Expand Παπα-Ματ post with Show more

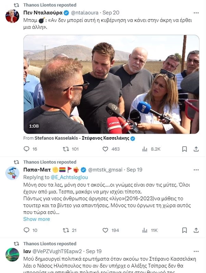coord(36,219)
